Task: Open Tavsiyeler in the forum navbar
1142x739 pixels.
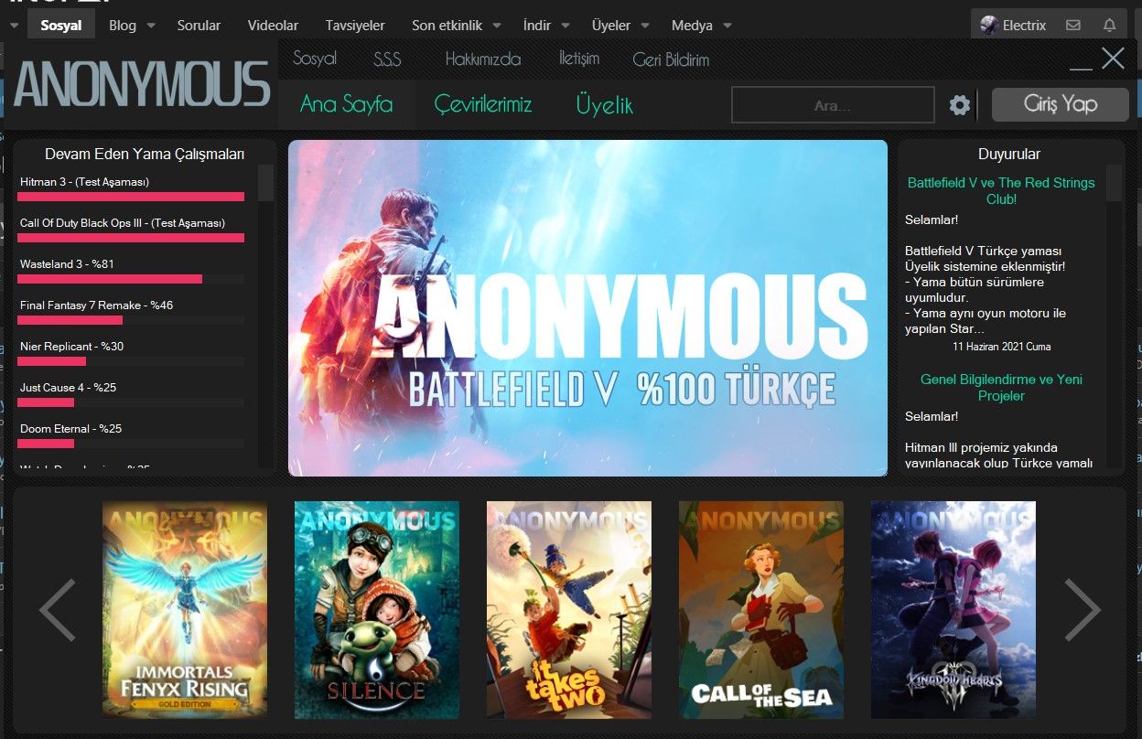Action: [355, 26]
